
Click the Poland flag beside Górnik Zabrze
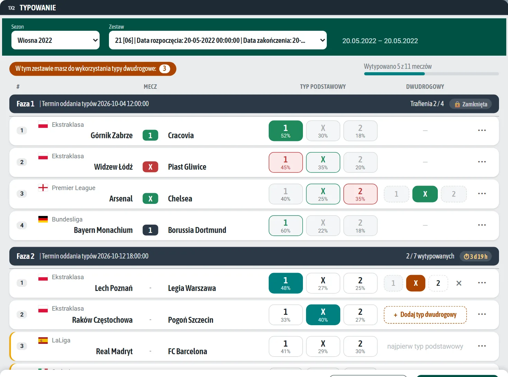tap(43, 124)
